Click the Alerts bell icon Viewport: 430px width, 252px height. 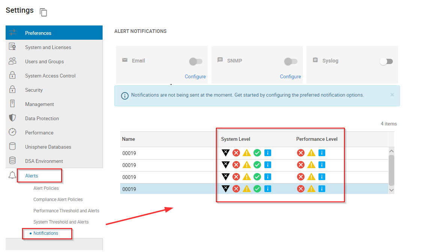12,175
